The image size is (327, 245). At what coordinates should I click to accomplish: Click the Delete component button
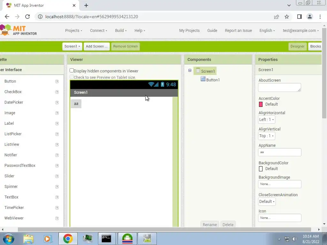228,225
